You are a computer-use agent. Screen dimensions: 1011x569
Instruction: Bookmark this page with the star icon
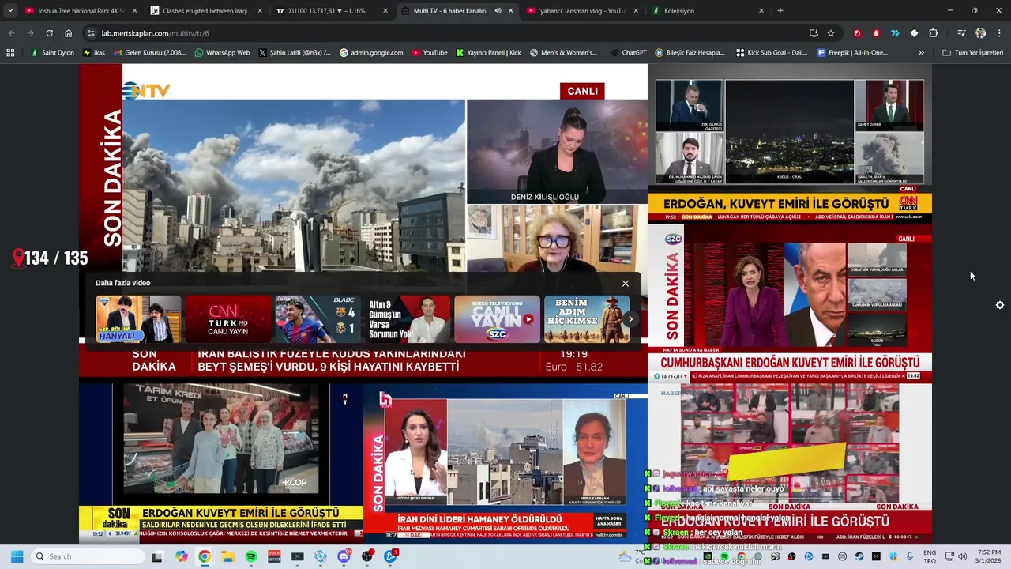(x=831, y=33)
